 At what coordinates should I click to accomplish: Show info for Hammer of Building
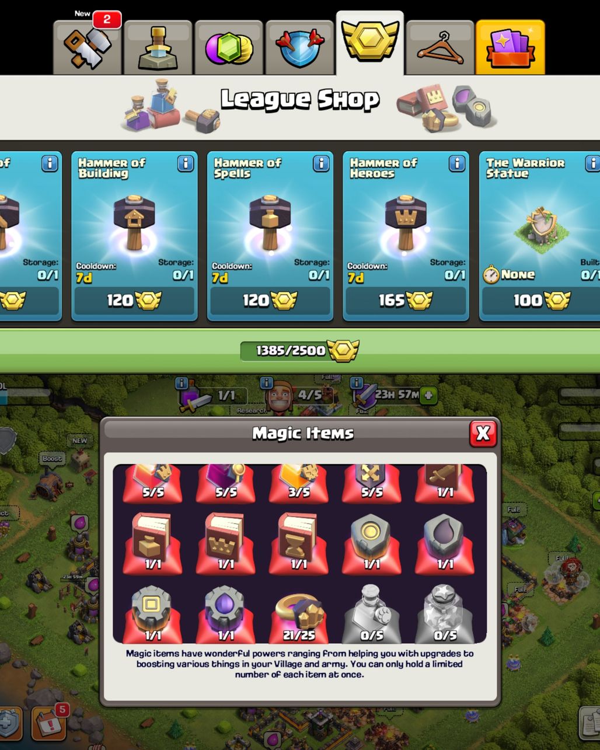[186, 163]
